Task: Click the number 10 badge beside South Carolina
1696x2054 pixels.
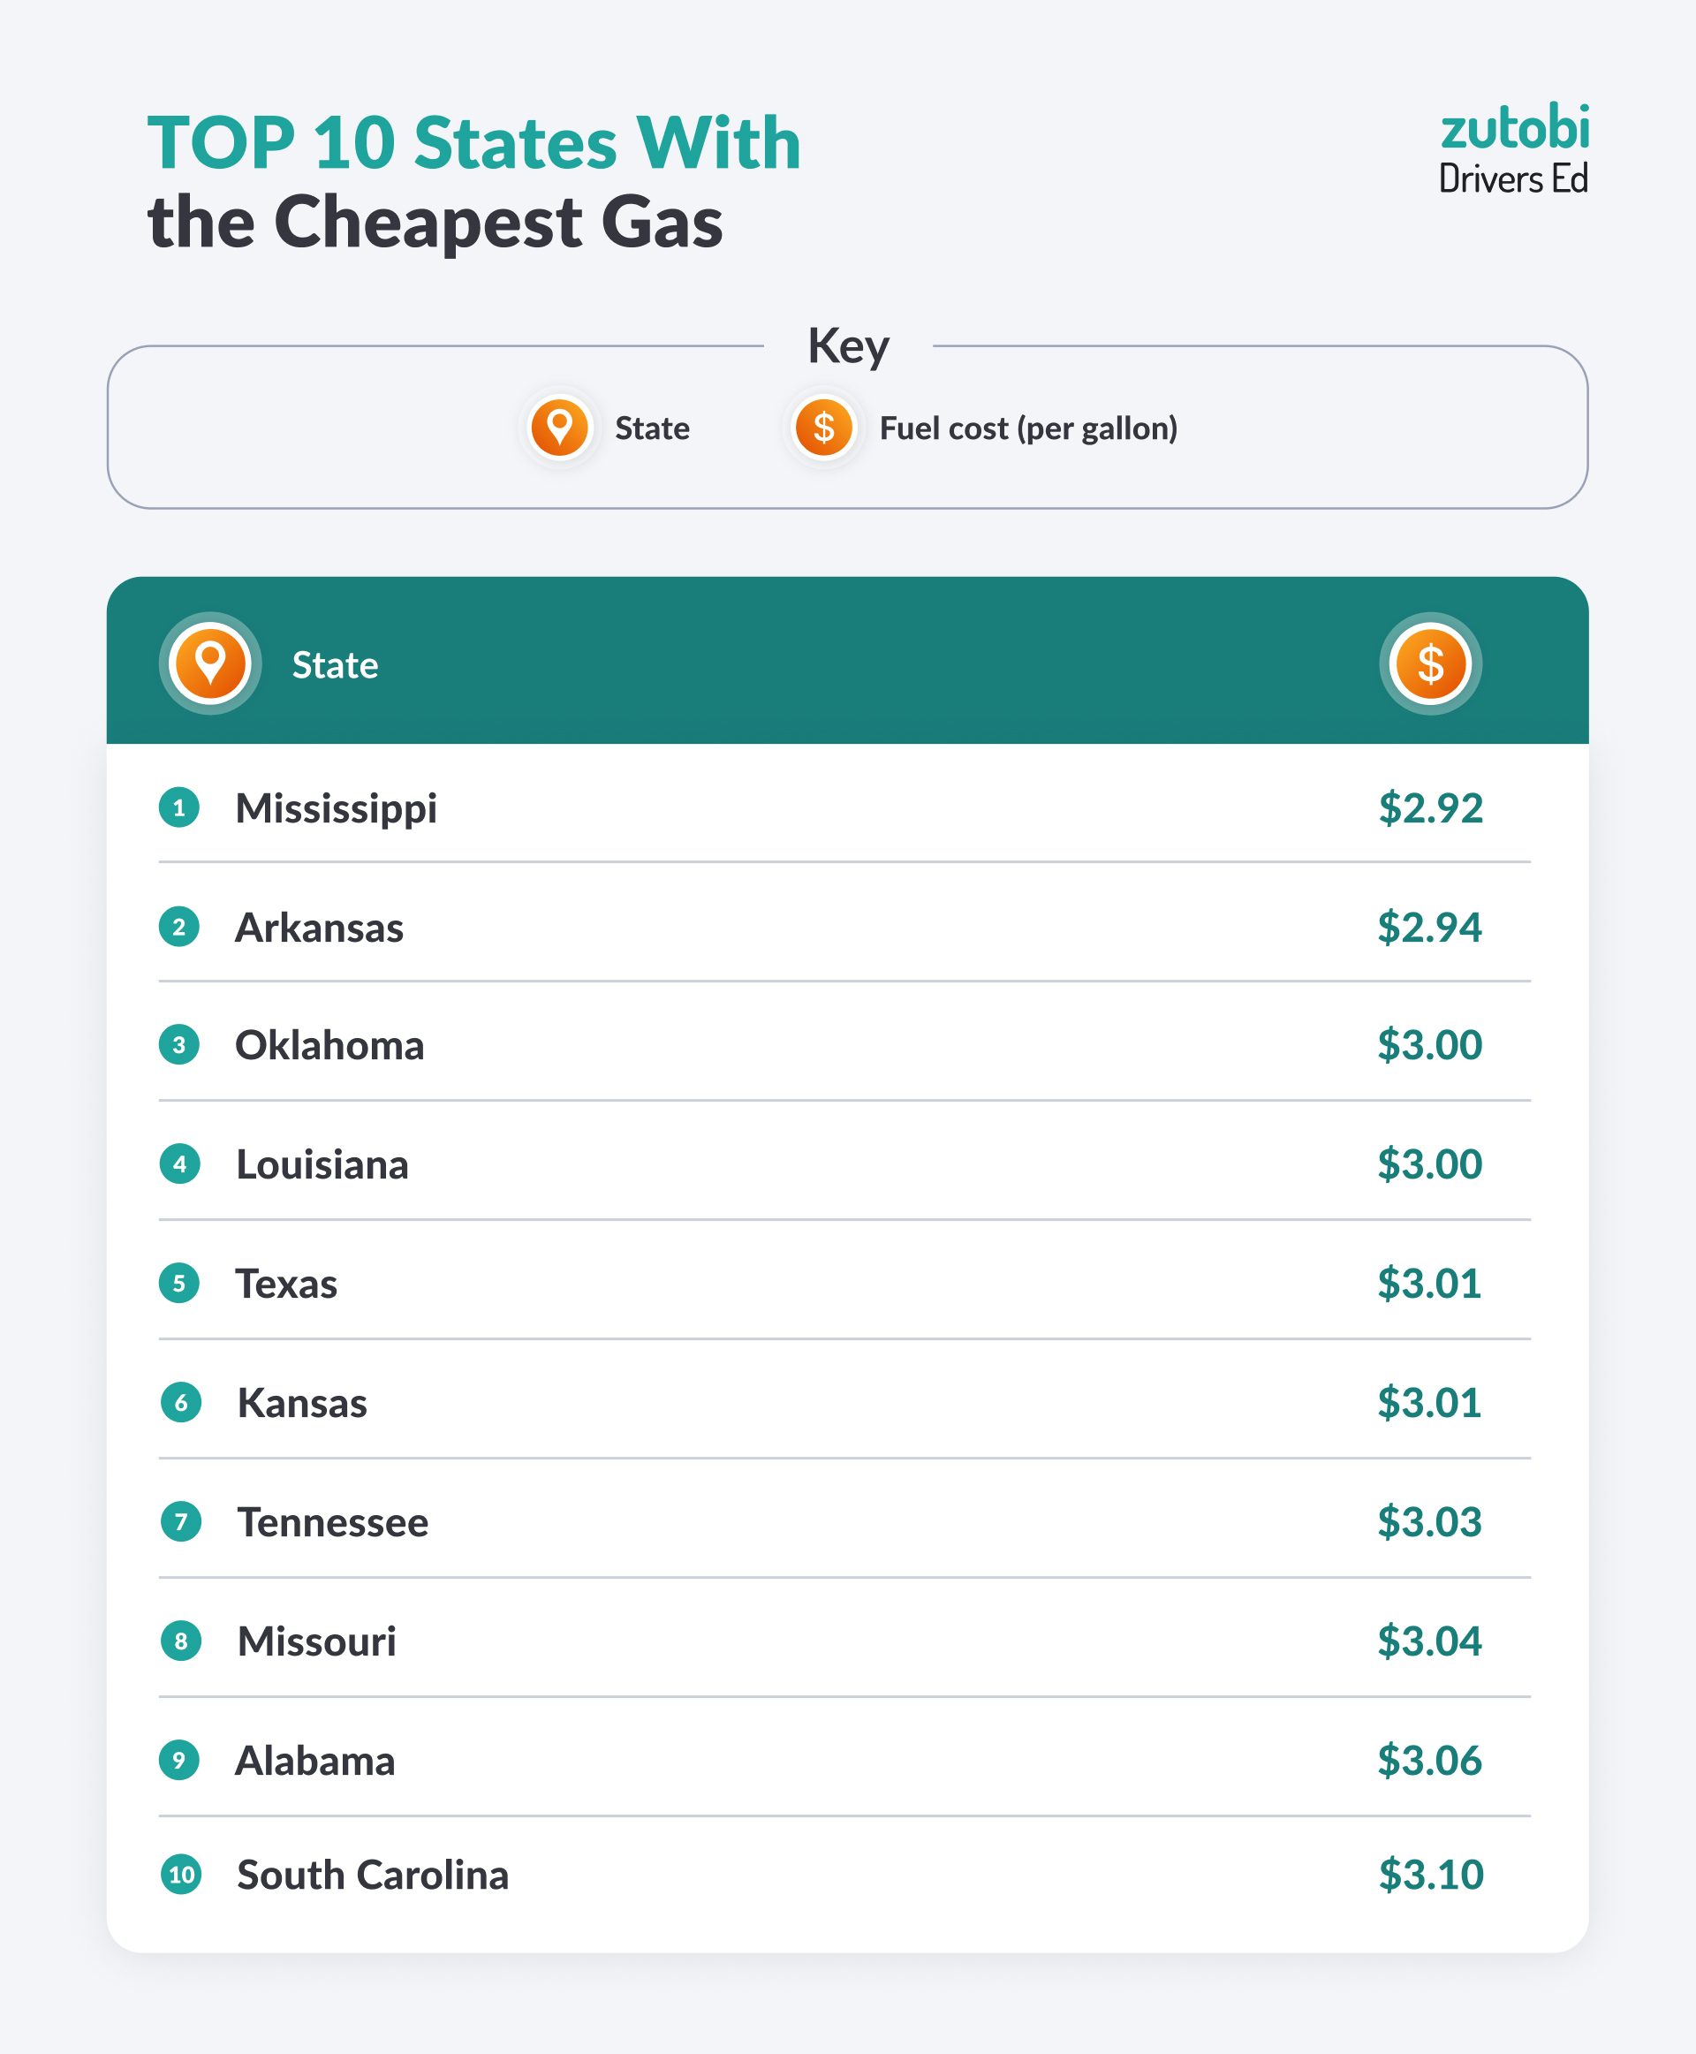Action: tap(181, 1874)
